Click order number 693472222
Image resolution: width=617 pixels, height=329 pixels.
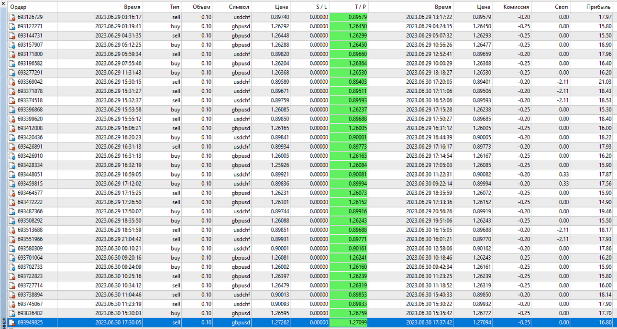pos(30,202)
